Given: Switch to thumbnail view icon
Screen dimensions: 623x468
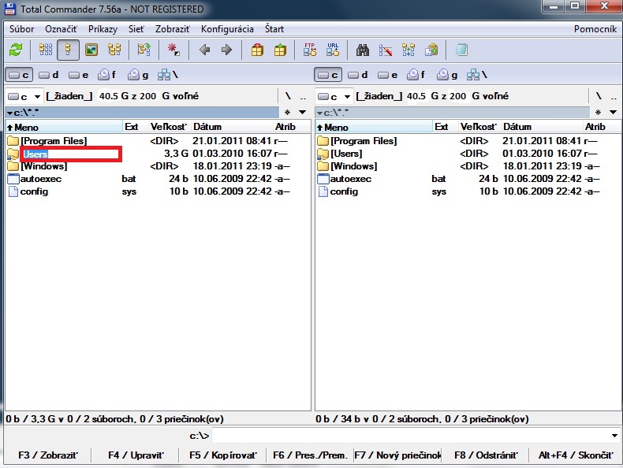Looking at the screenshot, I should pos(91,50).
